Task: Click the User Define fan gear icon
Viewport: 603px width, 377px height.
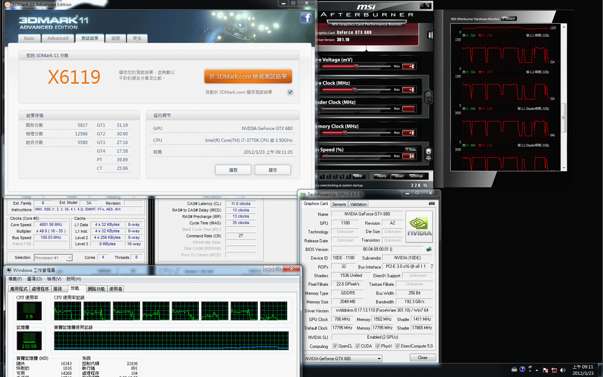Action: coord(428,154)
